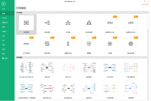Click the blurred user account name
The image size is (151, 101).
(145, 4)
